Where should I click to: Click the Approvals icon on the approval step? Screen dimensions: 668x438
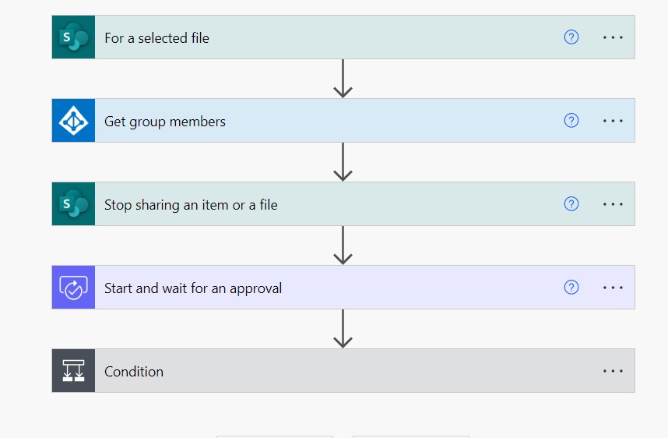pyautogui.click(x=73, y=288)
